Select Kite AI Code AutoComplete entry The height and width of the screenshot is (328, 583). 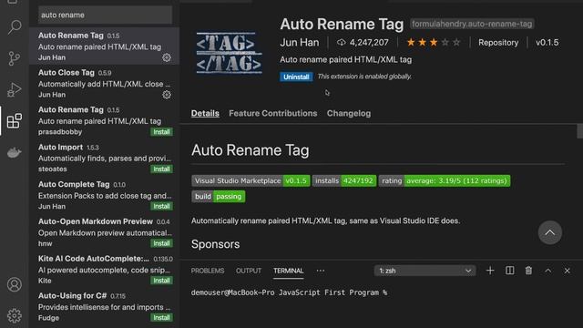[x=104, y=270]
